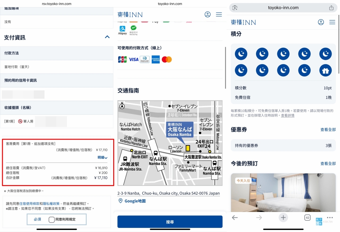Screen dimensions: 340x232
Task: Open the browser three-dot more menu
Action: click(330, 217)
